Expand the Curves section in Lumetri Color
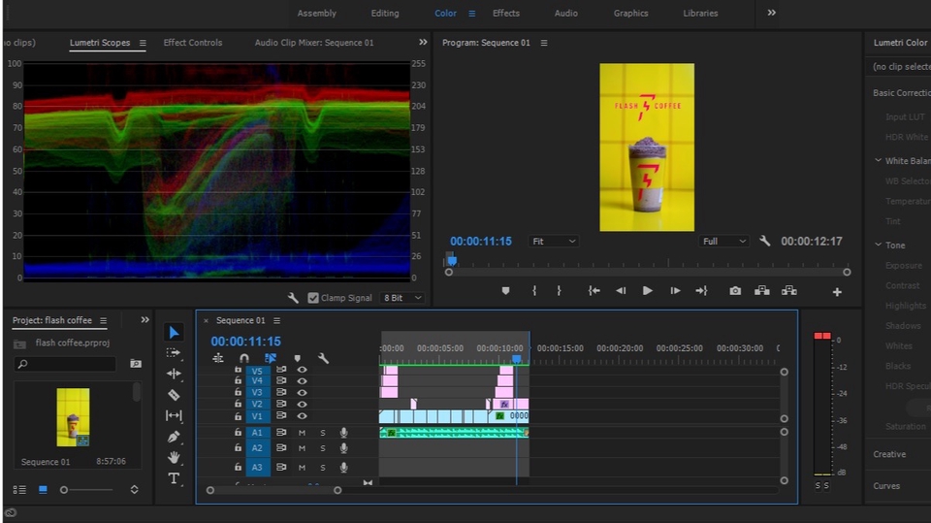This screenshot has width=931, height=523. [886, 485]
